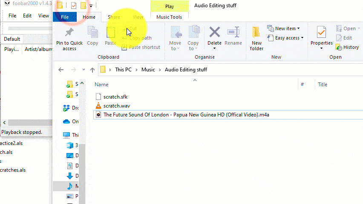Viewport: 363px width, 204px height.
Task: Click the History button
Action: click(x=347, y=47)
